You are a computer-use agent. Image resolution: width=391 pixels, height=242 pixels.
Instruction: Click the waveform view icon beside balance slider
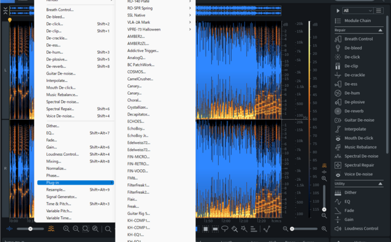pyautogui.click(x=9, y=229)
